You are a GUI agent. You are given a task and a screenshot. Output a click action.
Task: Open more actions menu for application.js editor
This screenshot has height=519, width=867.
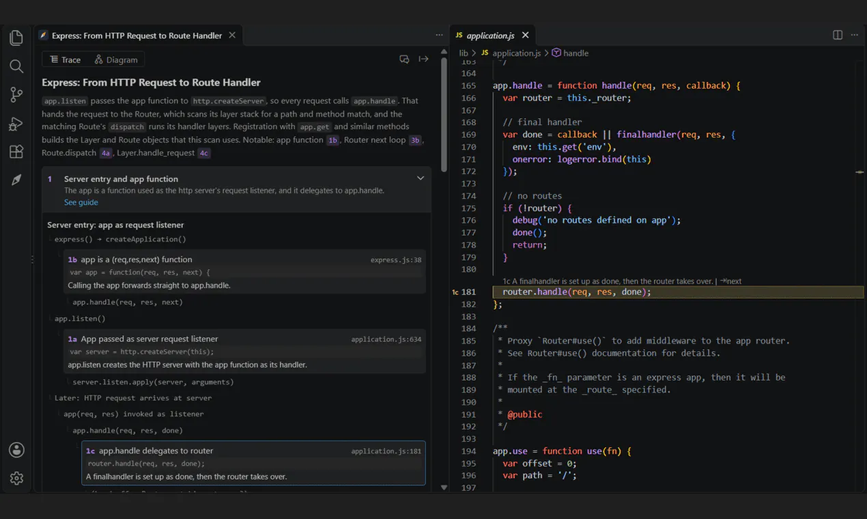pos(855,35)
